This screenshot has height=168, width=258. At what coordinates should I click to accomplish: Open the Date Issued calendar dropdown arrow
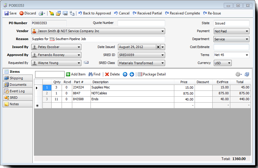coord(162,47)
